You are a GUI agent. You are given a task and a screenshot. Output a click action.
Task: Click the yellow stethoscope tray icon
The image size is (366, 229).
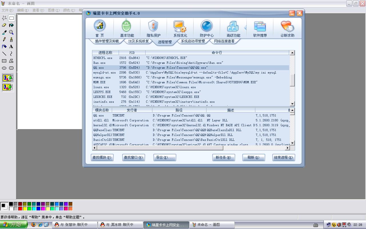coord(334,225)
